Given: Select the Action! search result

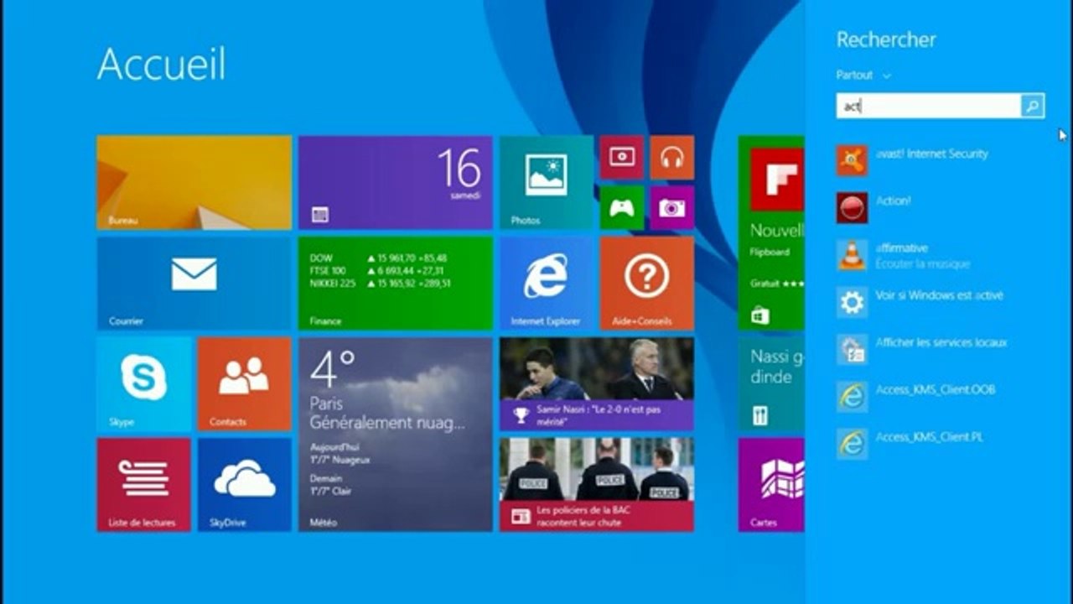Looking at the screenshot, I should (x=894, y=201).
